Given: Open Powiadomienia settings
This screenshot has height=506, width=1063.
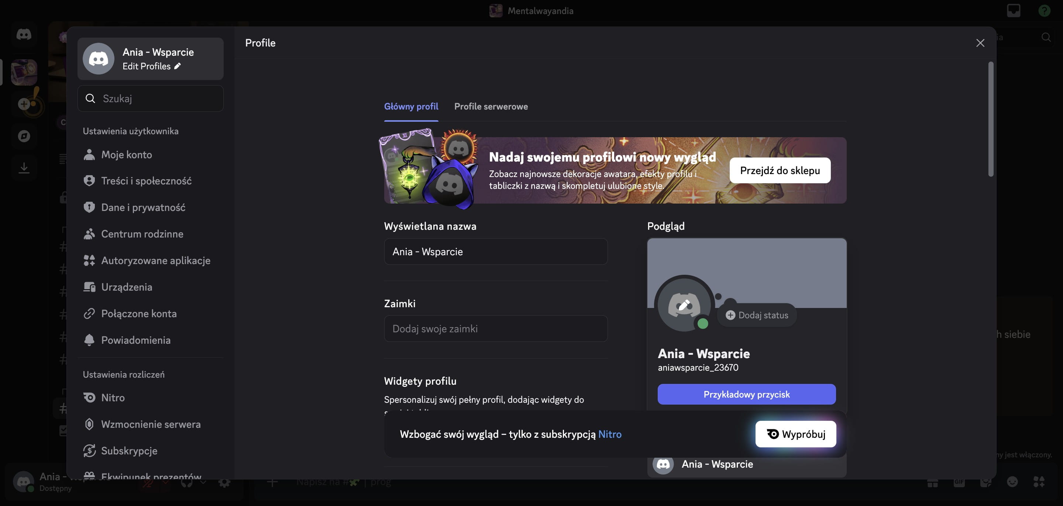Looking at the screenshot, I should tap(150, 340).
